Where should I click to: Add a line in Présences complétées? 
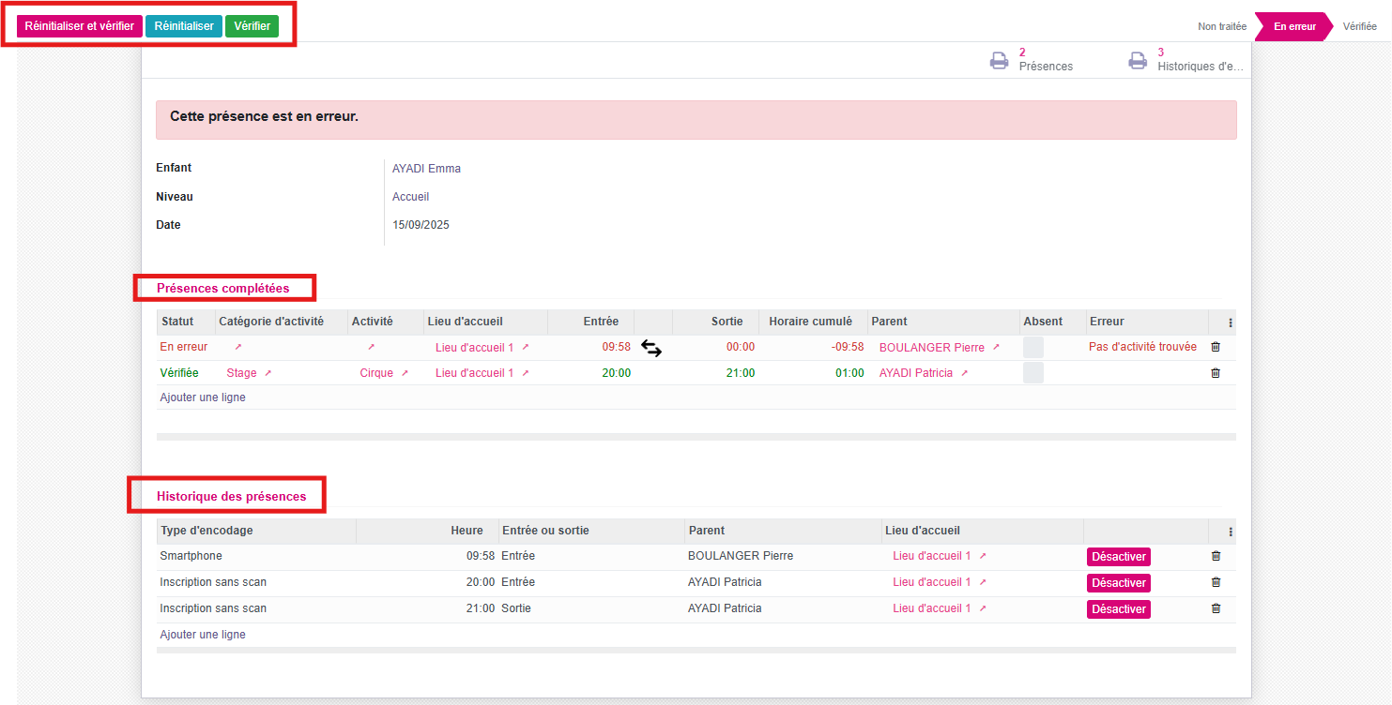tap(203, 397)
